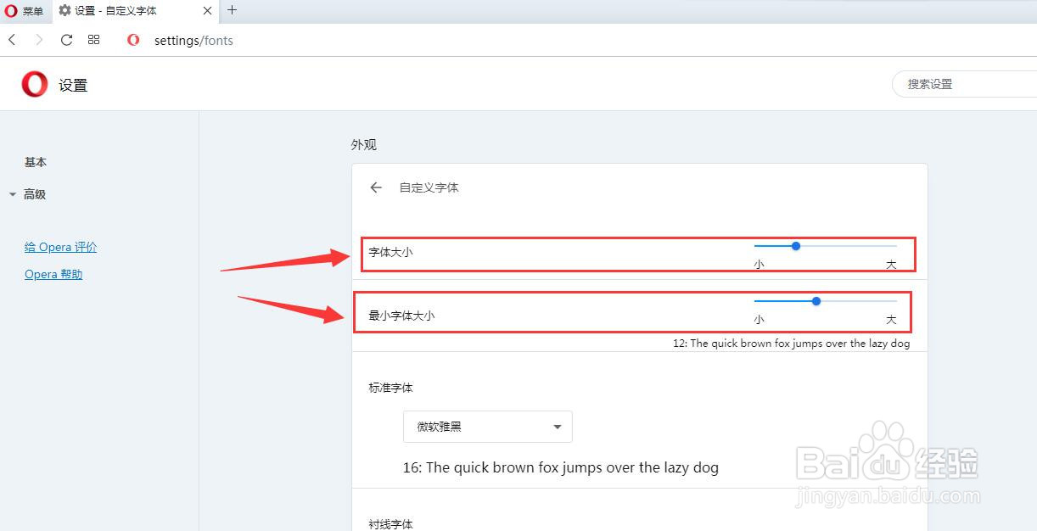Screen dimensions: 1037x531
Task: Click the 外观 section heading
Action: [x=364, y=145]
